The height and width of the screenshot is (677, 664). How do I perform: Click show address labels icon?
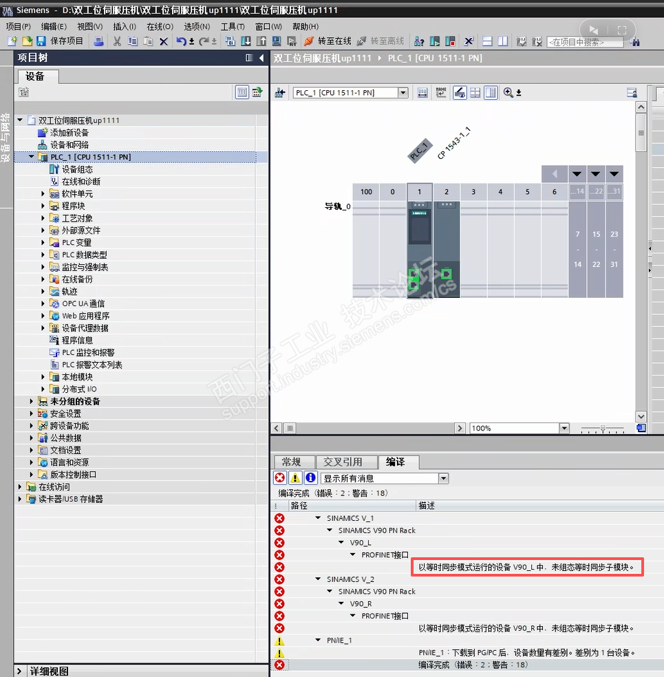coord(422,92)
